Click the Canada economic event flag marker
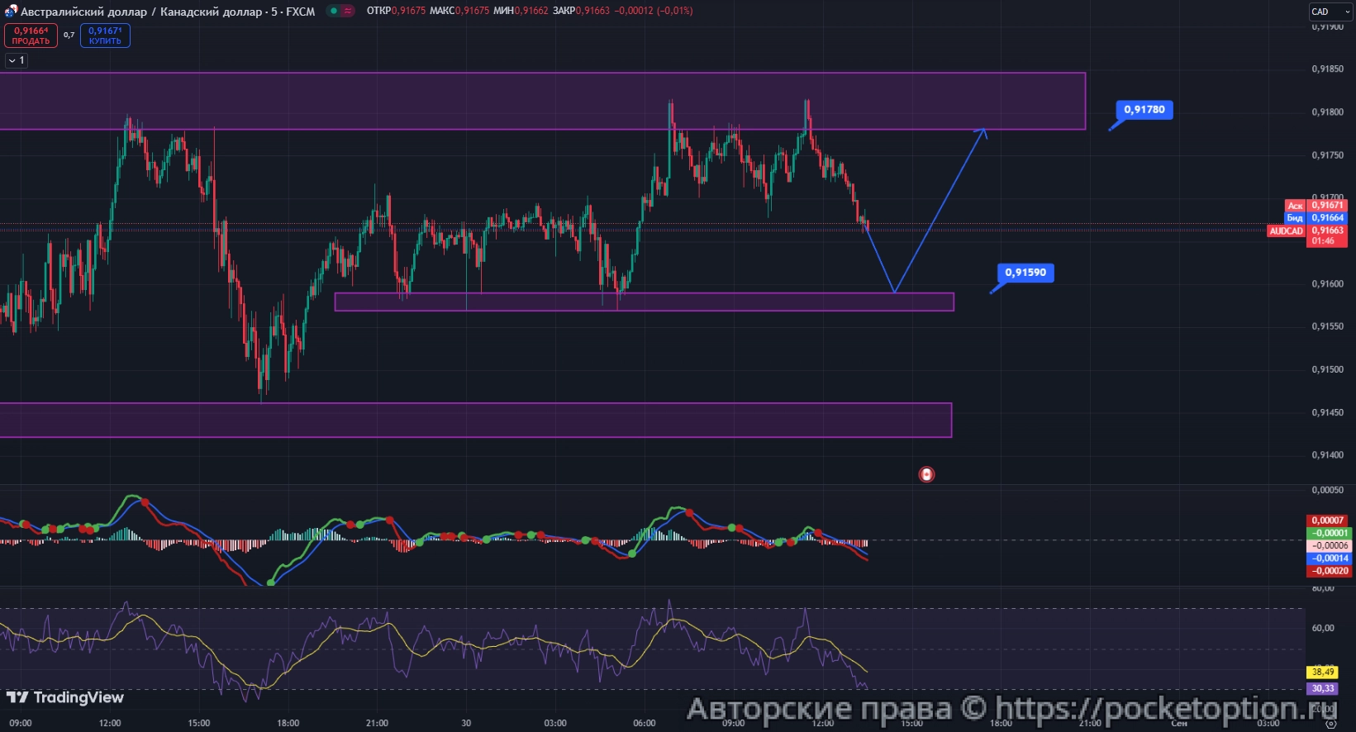Image resolution: width=1356 pixels, height=732 pixels. coord(926,474)
